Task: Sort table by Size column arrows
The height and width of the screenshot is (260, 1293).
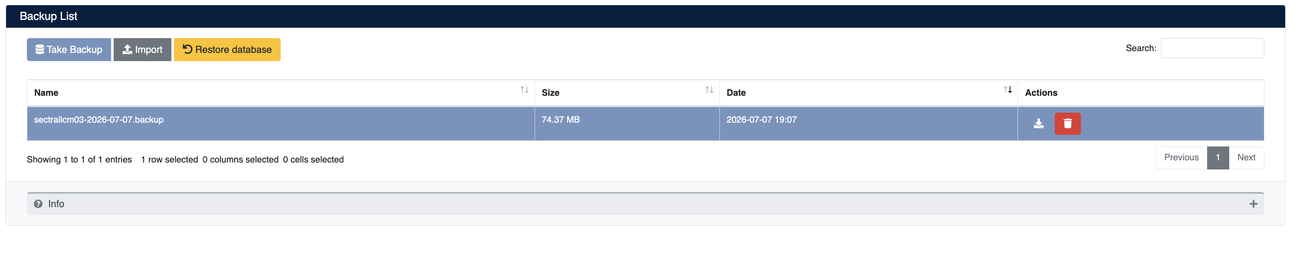Action: tap(709, 90)
